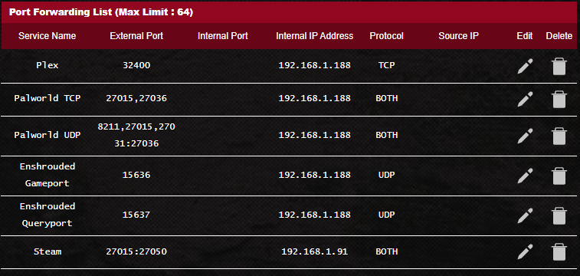Select the Steam external port 27015:27050
Viewport: 580px width, 276px height.
136,251
